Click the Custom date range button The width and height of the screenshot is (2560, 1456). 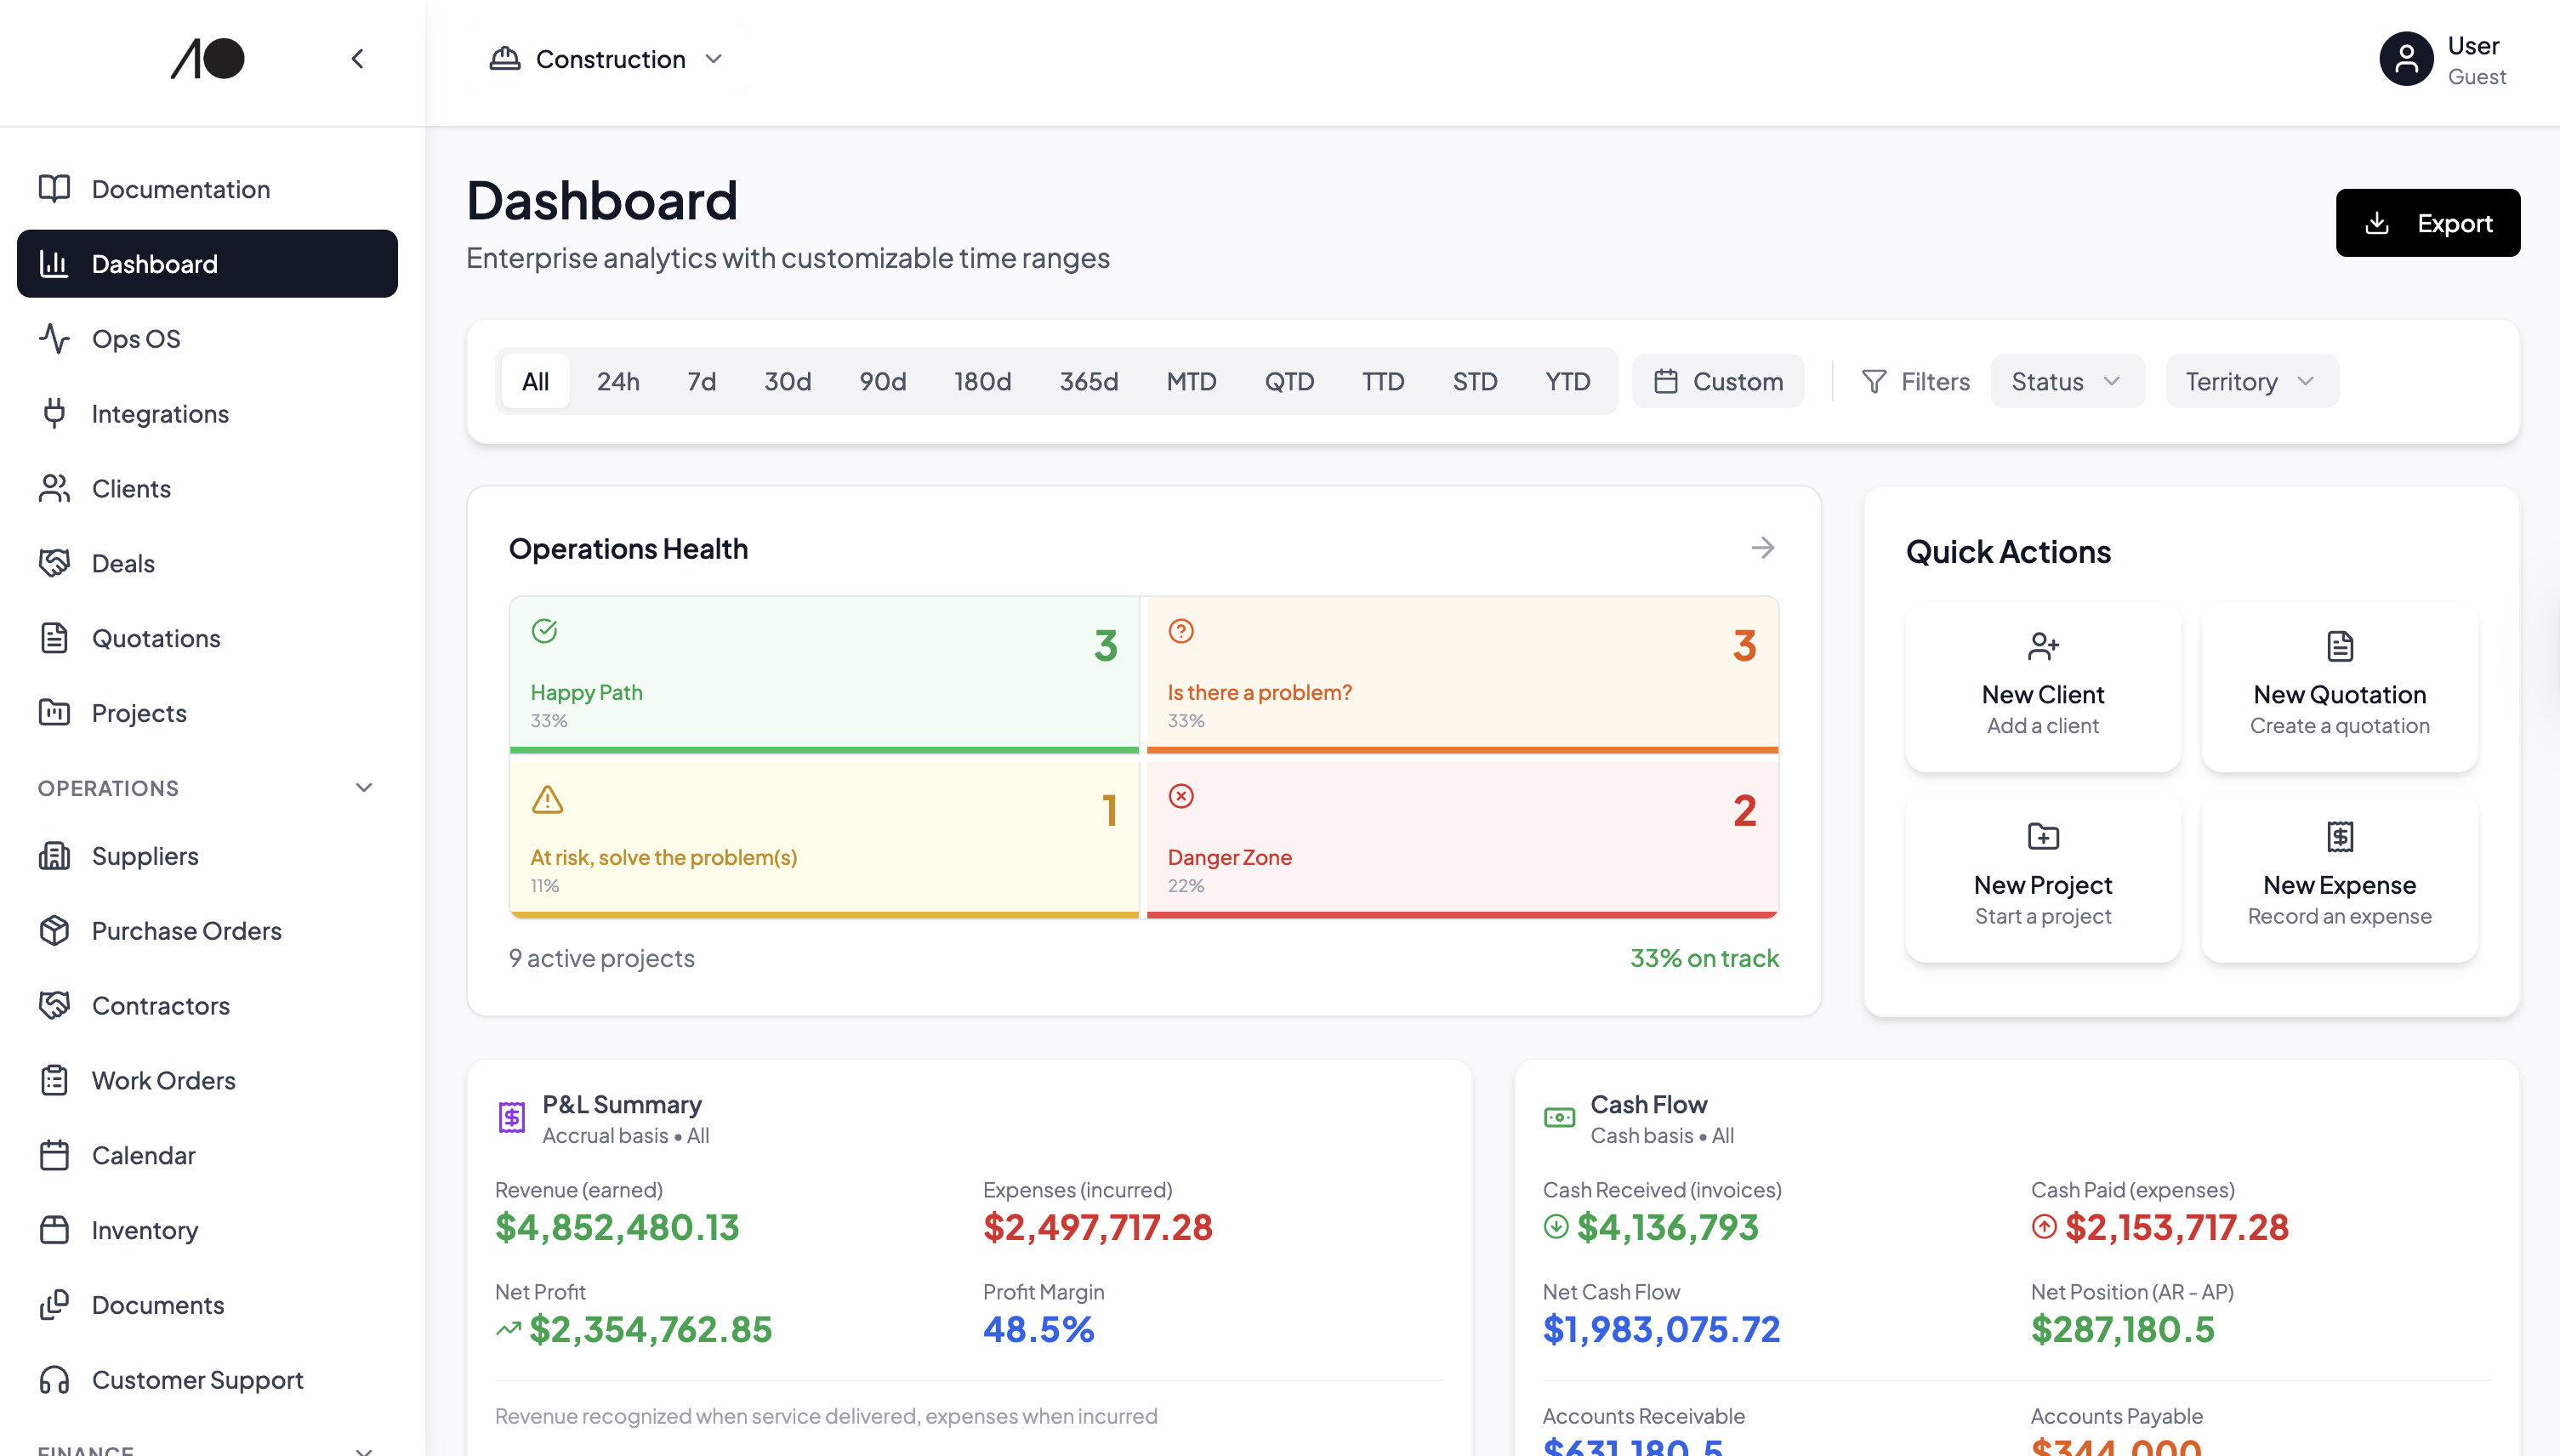1717,381
